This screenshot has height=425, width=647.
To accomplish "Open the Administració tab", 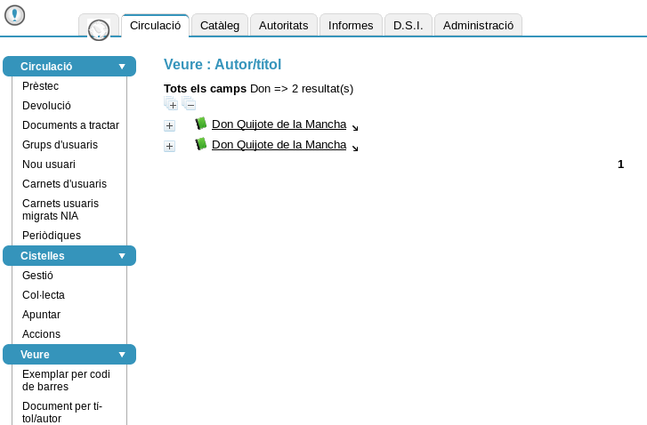I will click(x=478, y=26).
